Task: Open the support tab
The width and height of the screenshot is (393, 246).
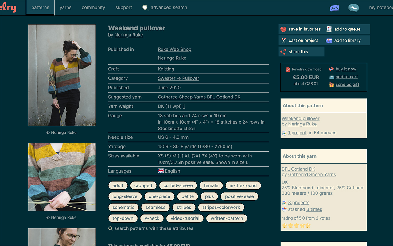Action: [x=124, y=7]
